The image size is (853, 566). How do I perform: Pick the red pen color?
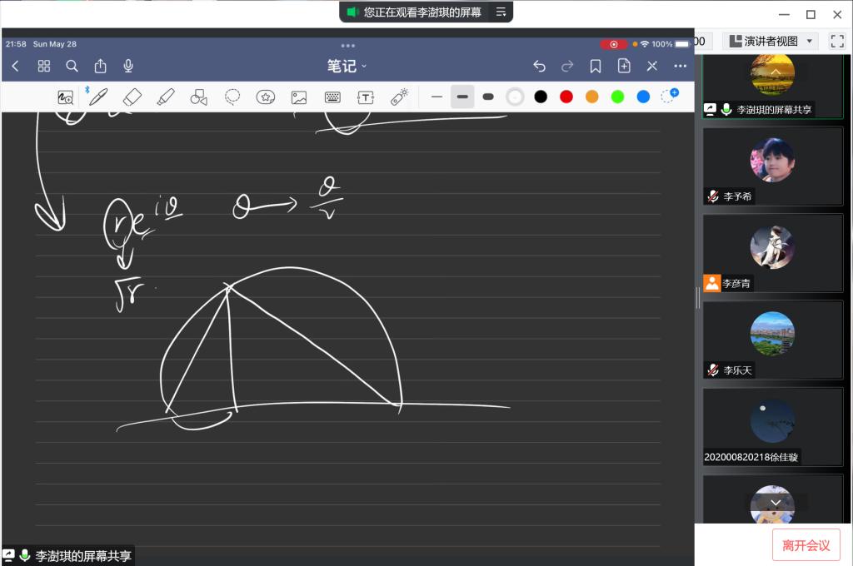coord(566,97)
